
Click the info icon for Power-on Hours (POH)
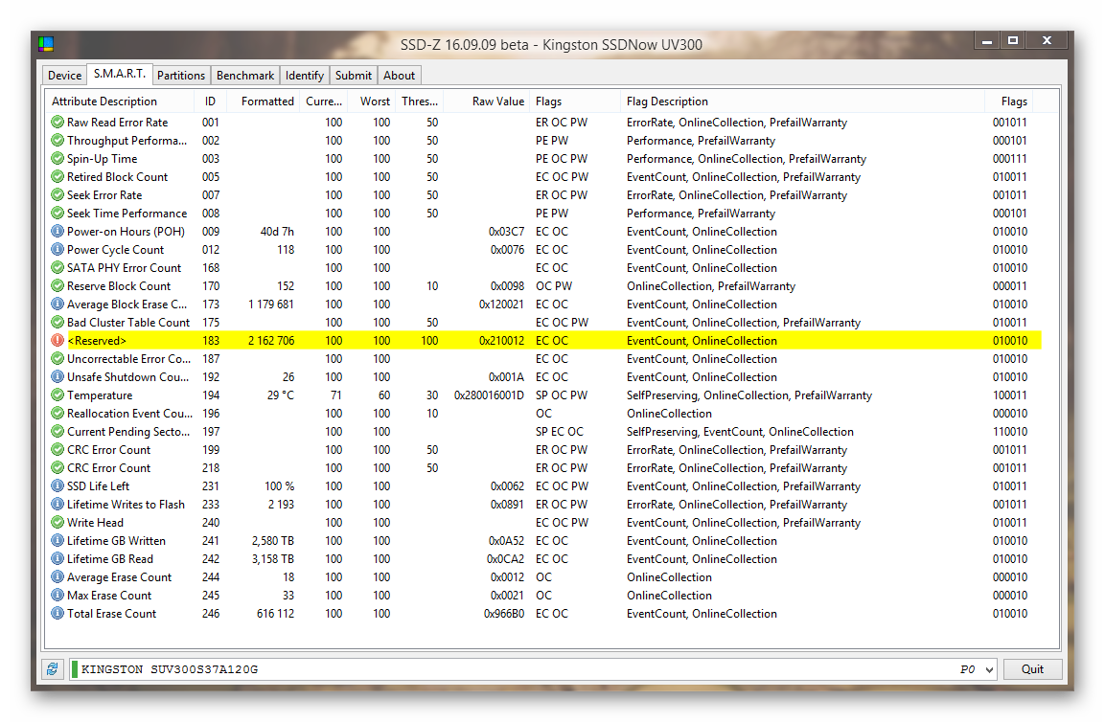58,231
